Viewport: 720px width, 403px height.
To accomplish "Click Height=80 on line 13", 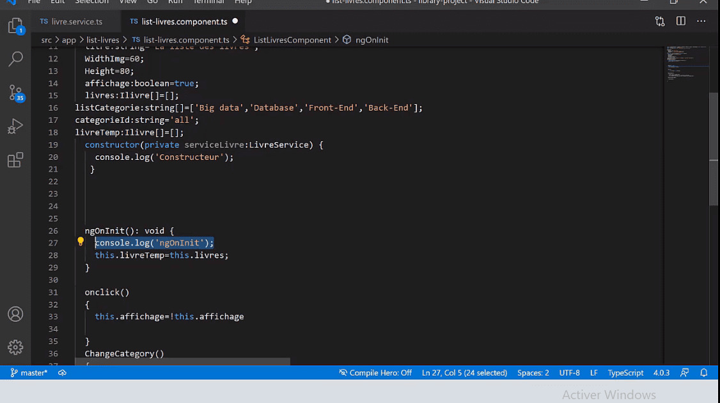I will (109, 71).
